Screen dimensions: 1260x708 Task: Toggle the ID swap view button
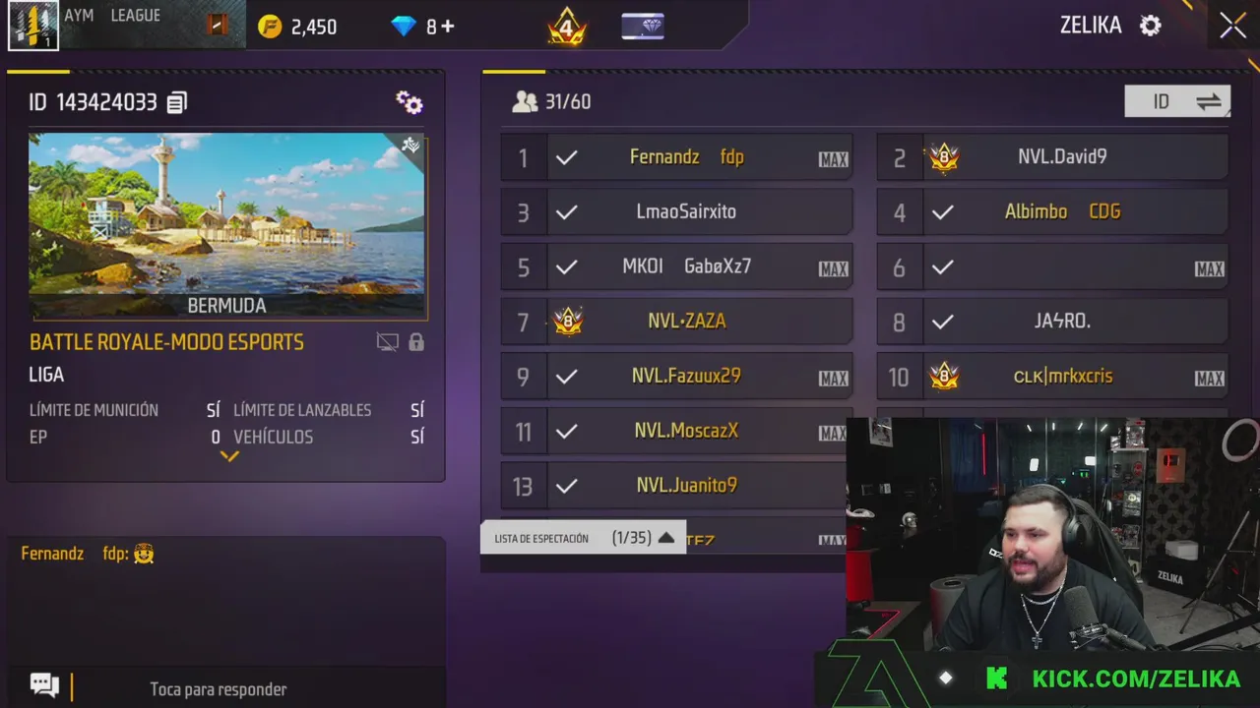pyautogui.click(x=1177, y=101)
